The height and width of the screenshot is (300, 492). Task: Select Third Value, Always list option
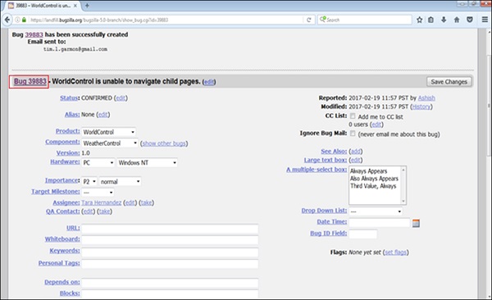[373, 186]
